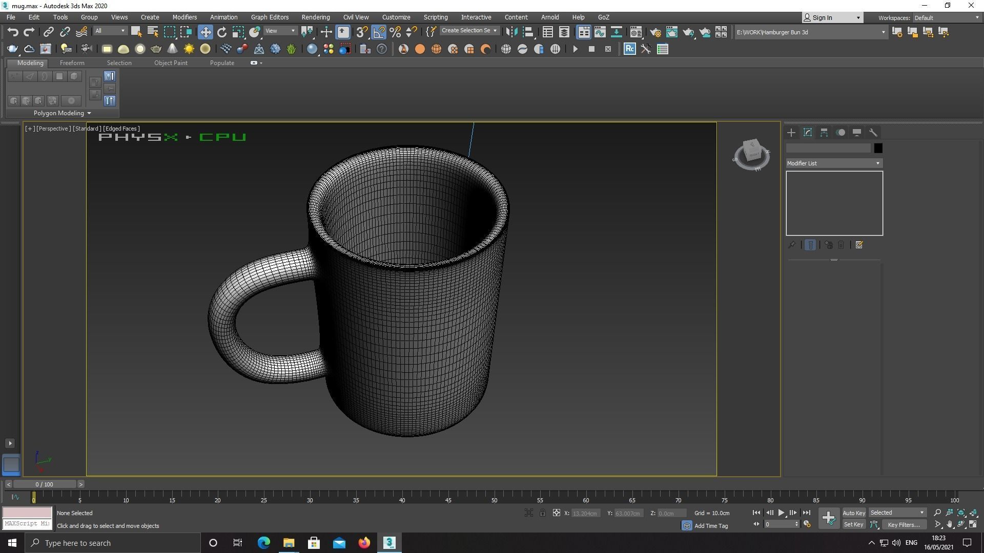Open the Display command panel tab

click(857, 133)
